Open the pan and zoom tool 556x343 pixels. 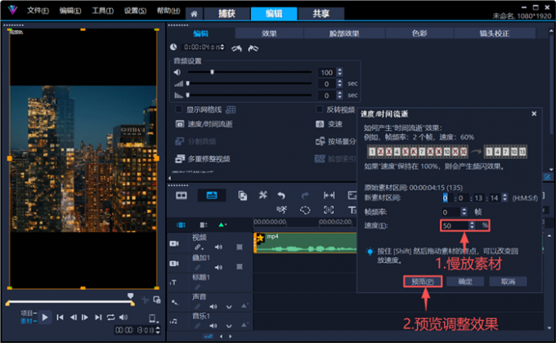[329, 210]
